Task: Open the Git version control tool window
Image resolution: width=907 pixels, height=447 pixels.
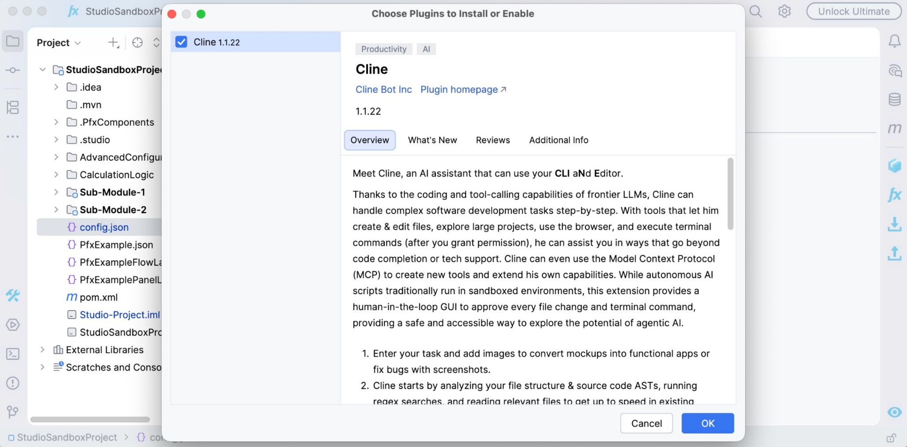Action: (x=13, y=412)
